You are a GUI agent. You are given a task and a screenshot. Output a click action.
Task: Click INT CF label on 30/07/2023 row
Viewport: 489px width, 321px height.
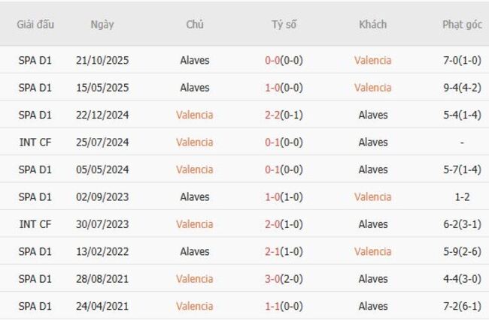(35, 224)
